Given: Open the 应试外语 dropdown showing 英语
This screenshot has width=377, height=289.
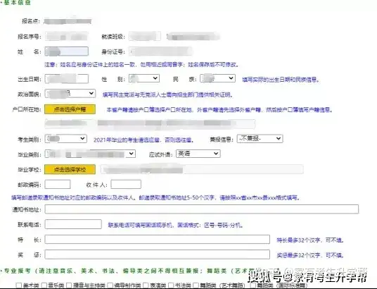Looking at the screenshot, I should 198,154.
